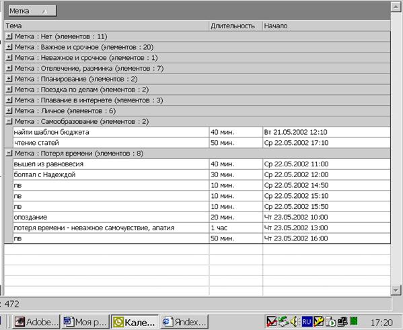
Task: Click the crossed-out mail envelope tray icon
Action: [x=271, y=321]
